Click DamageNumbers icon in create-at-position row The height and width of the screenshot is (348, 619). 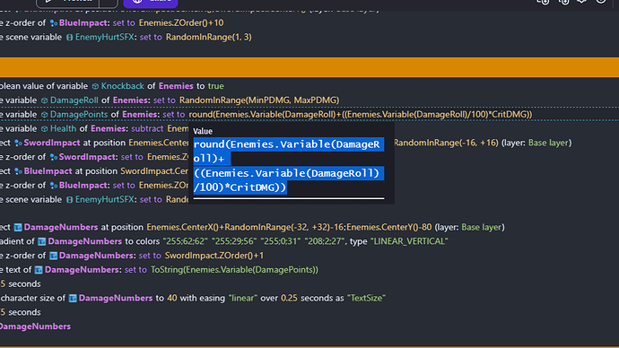tap(18, 228)
